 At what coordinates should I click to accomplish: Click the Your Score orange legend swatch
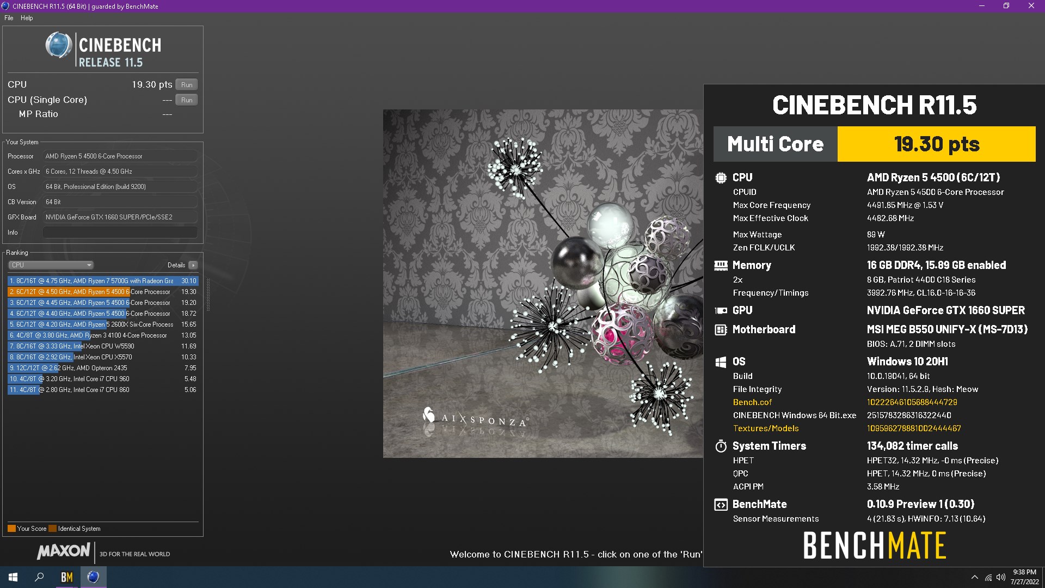click(x=11, y=529)
